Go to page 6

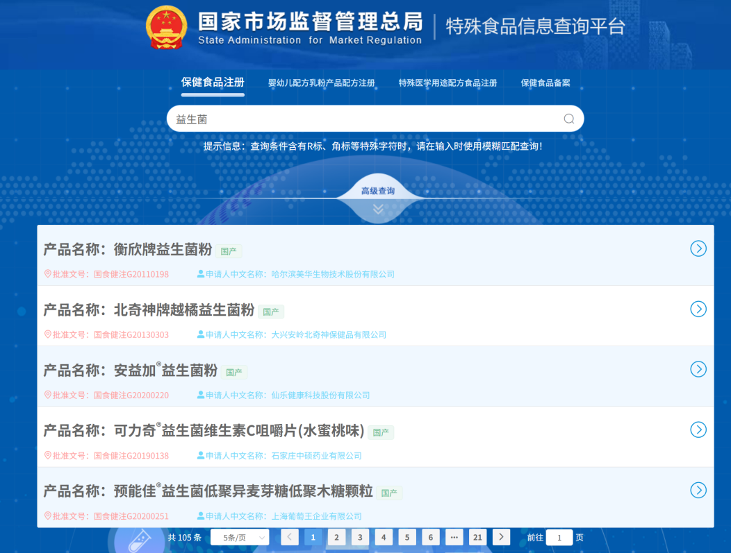[x=431, y=537]
